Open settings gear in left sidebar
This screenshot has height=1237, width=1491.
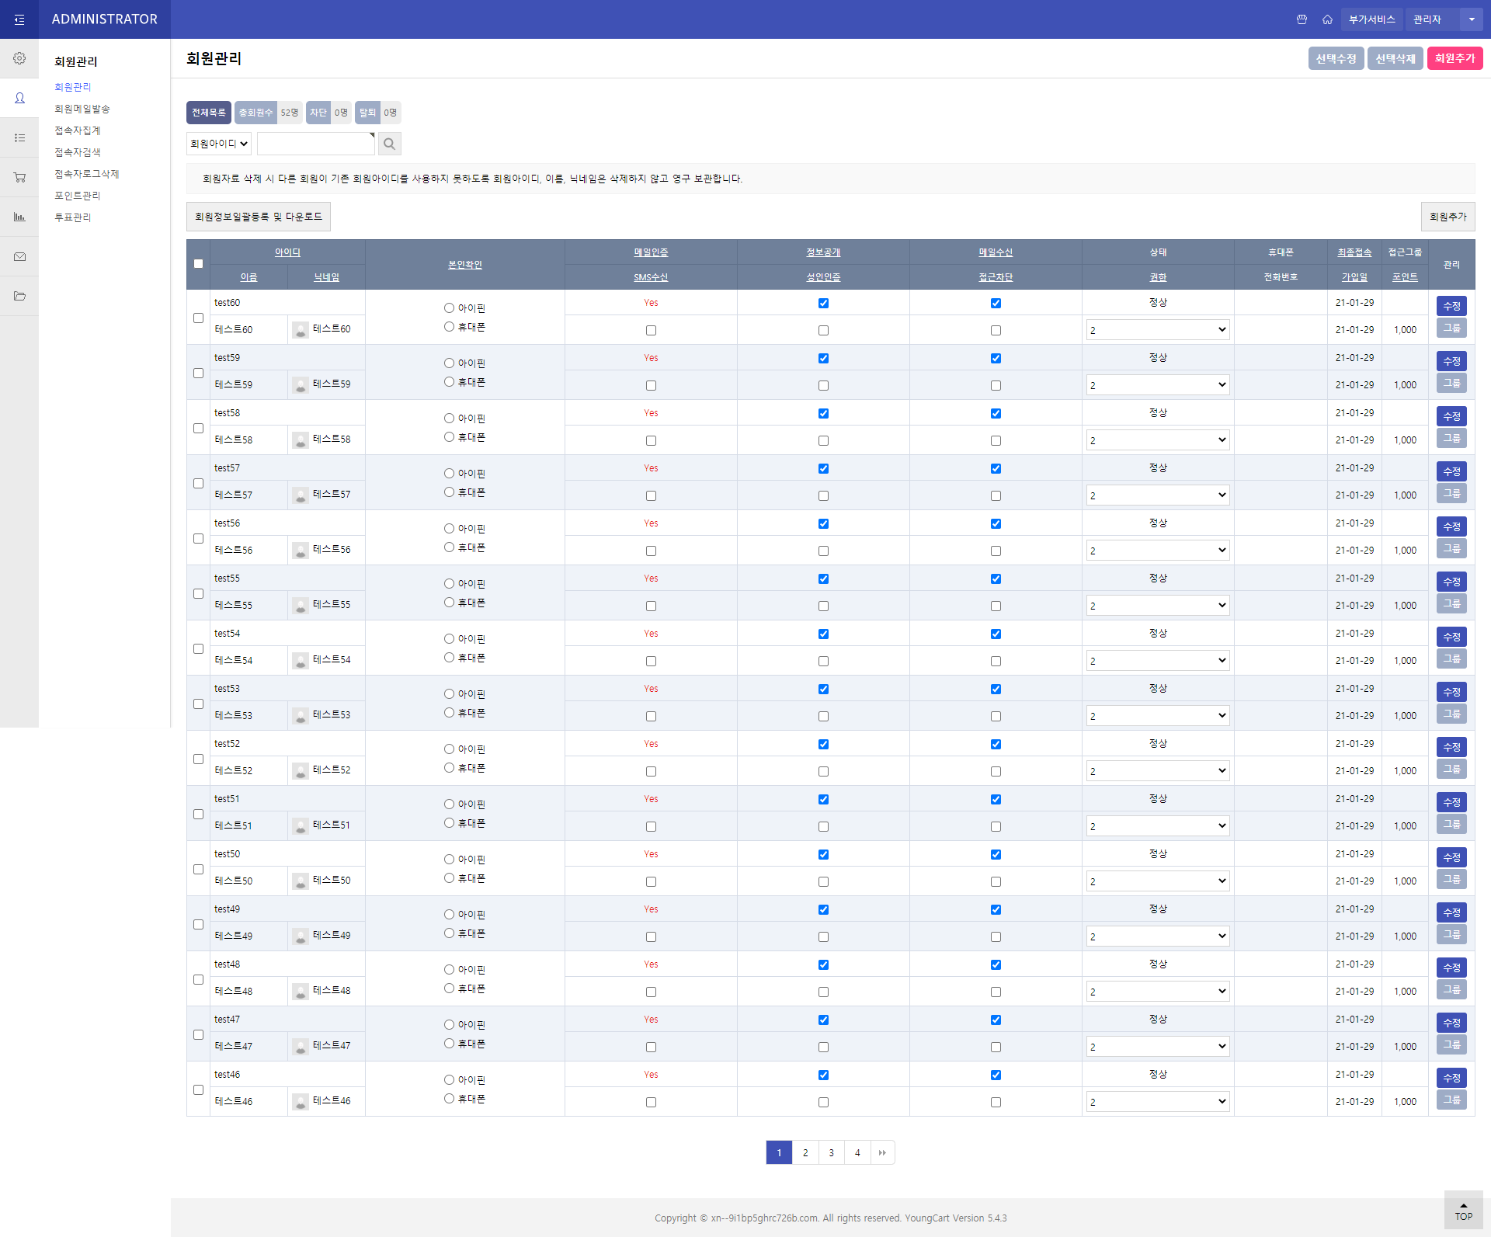pos(19,58)
